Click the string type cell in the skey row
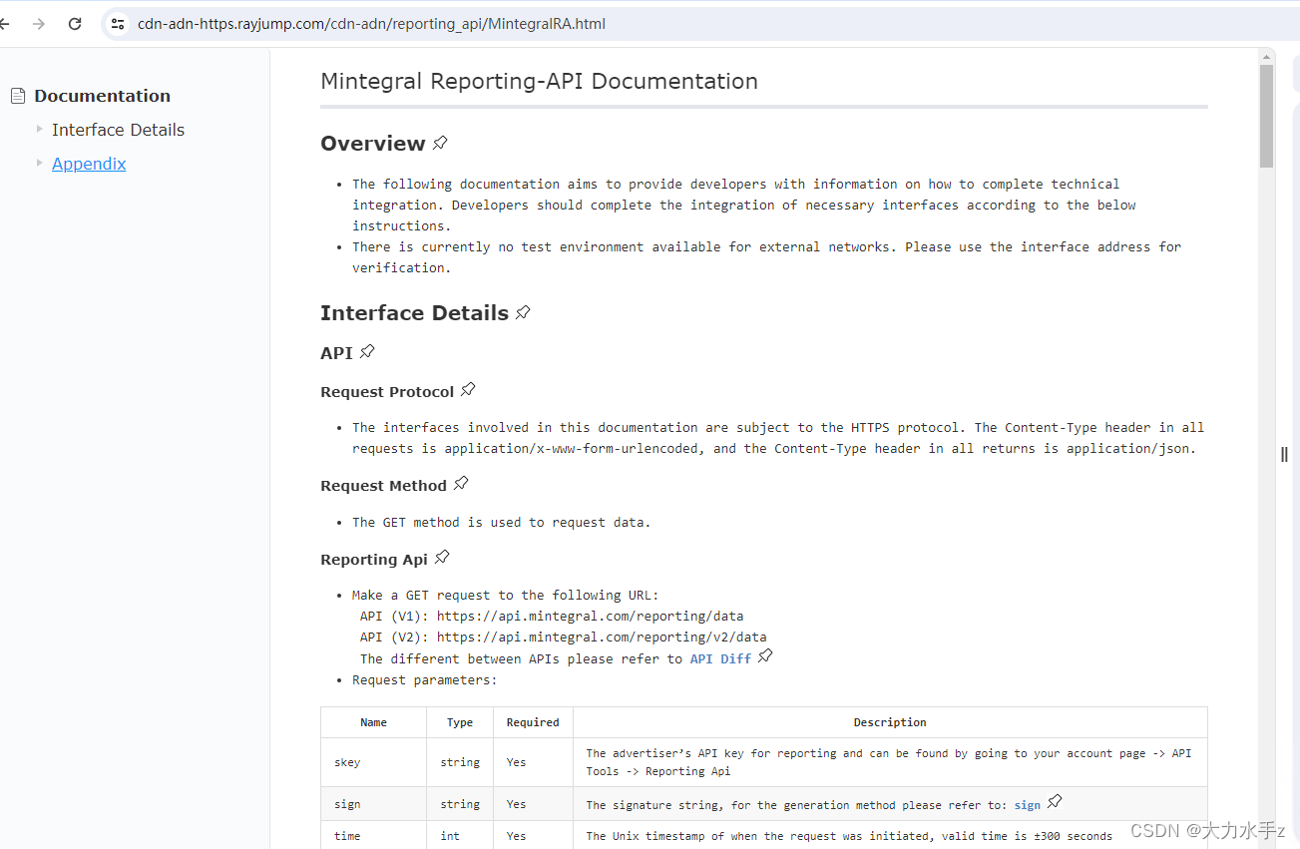The image size is (1300, 849). [x=460, y=762]
